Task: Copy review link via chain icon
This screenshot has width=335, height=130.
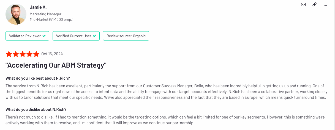Action: (314, 4)
